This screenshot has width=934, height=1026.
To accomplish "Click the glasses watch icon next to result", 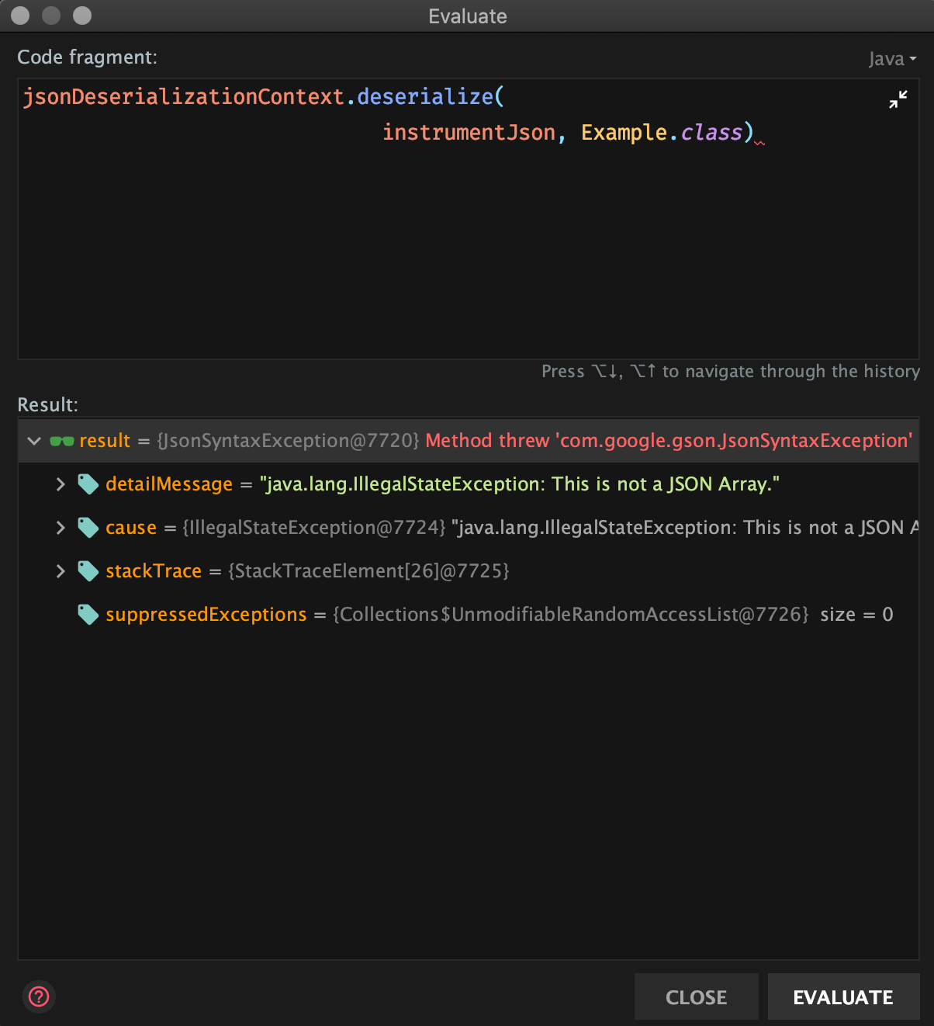I will 62,441.
